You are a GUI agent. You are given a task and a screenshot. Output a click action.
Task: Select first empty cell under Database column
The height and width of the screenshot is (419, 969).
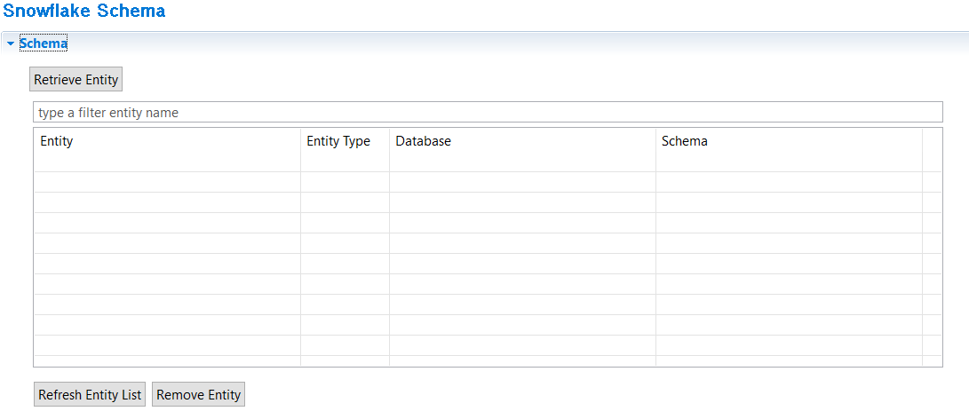[523, 182]
